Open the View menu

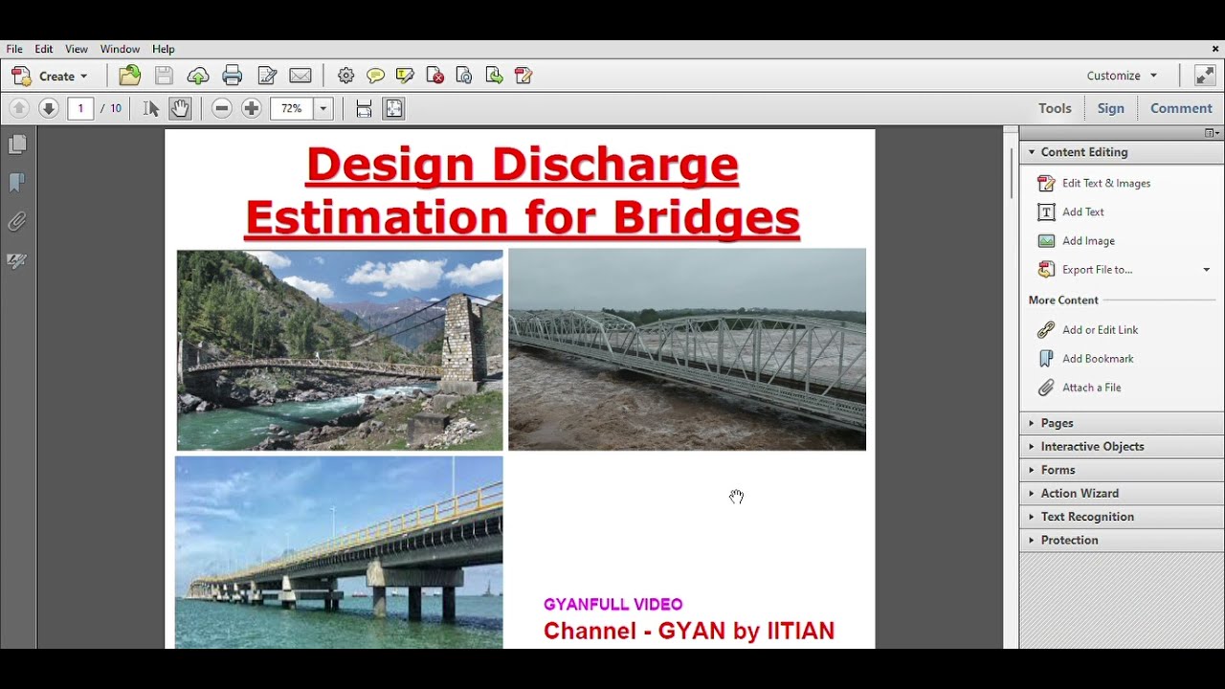(x=77, y=49)
